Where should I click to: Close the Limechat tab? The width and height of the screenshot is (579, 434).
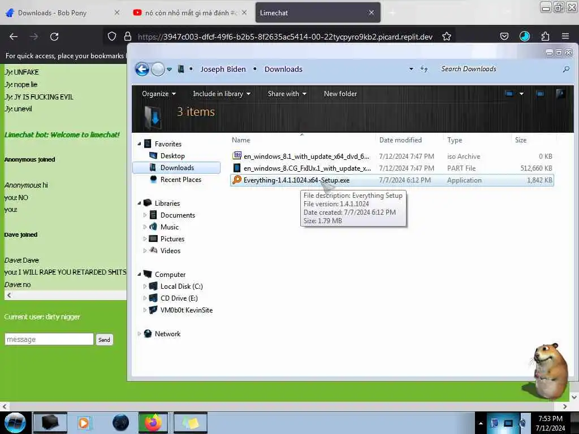[371, 12]
